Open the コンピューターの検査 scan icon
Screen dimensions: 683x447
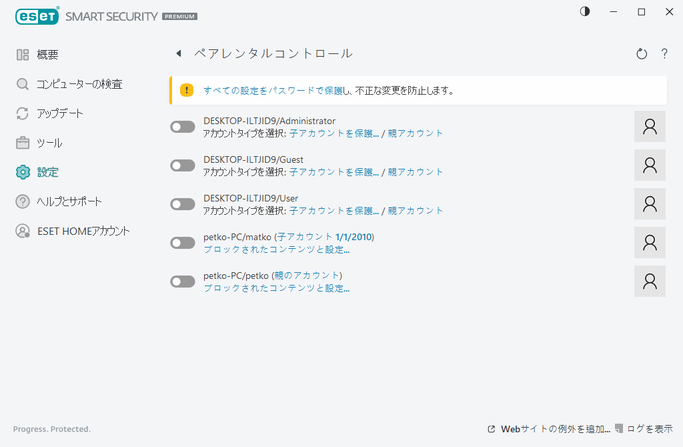[x=22, y=83]
